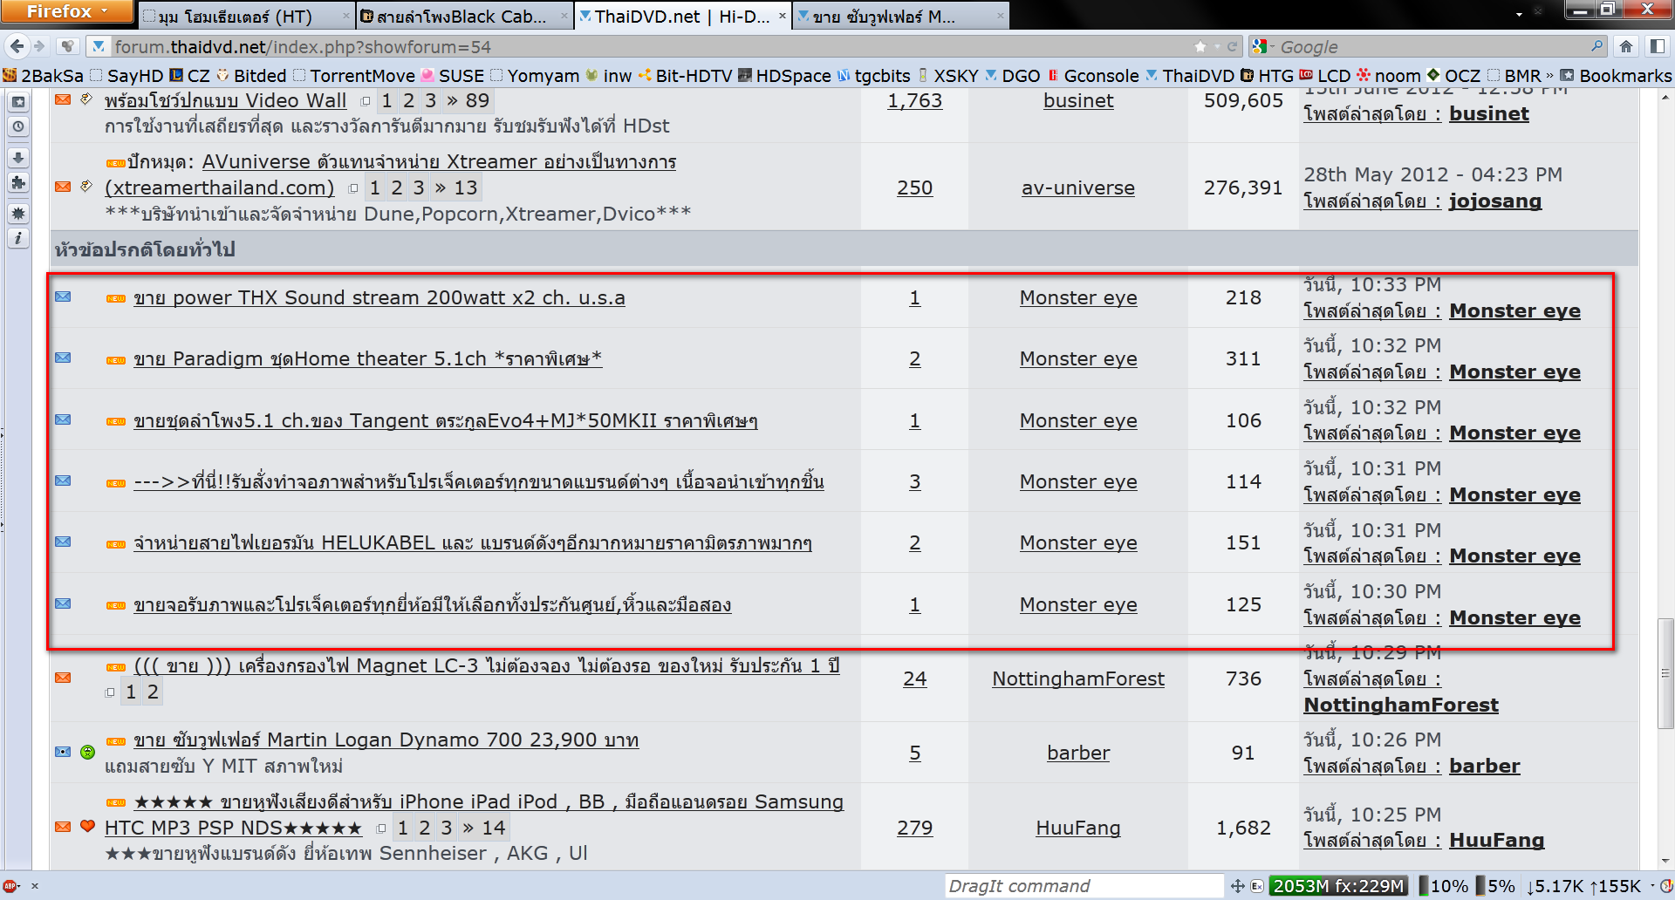Open the Magnet LC-3 thread

coord(487,665)
